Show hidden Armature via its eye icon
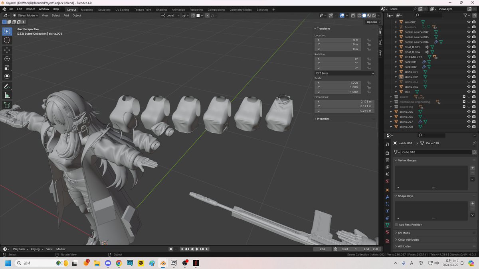The height and width of the screenshot is (269, 479). pyautogui.click(x=469, y=27)
